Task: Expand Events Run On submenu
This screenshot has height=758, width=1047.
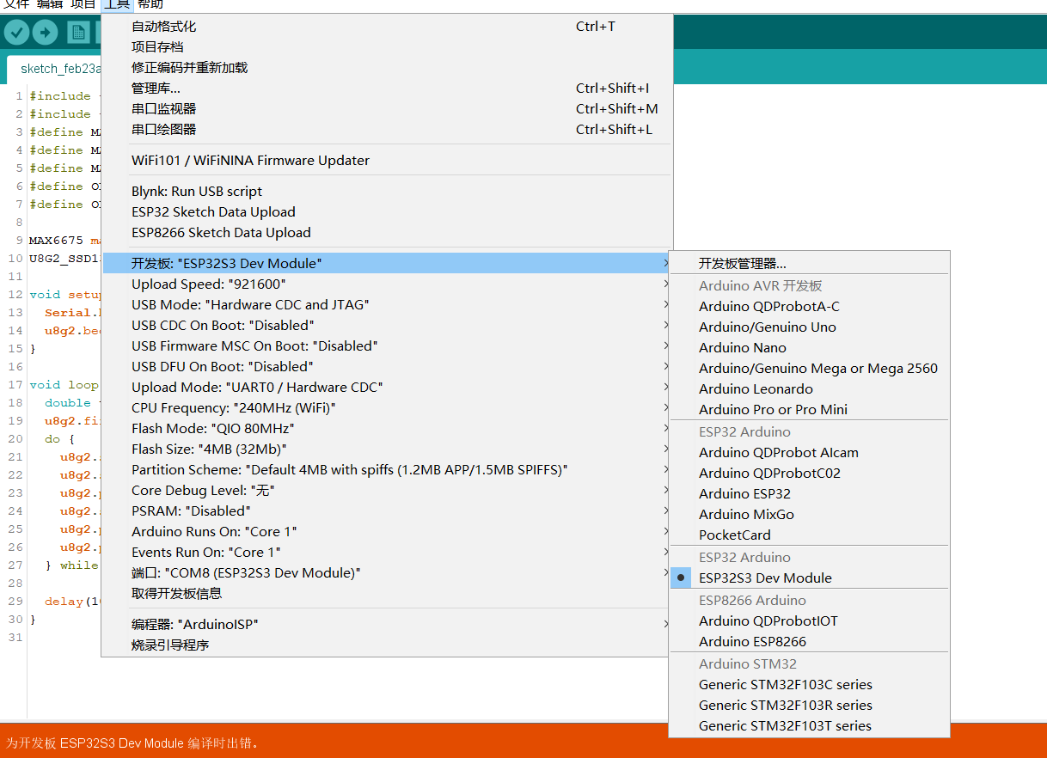Action: pyautogui.click(x=387, y=553)
